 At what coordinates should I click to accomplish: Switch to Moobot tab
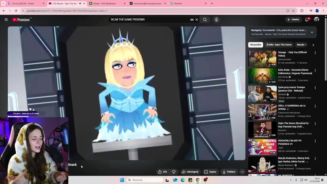point(188,4)
